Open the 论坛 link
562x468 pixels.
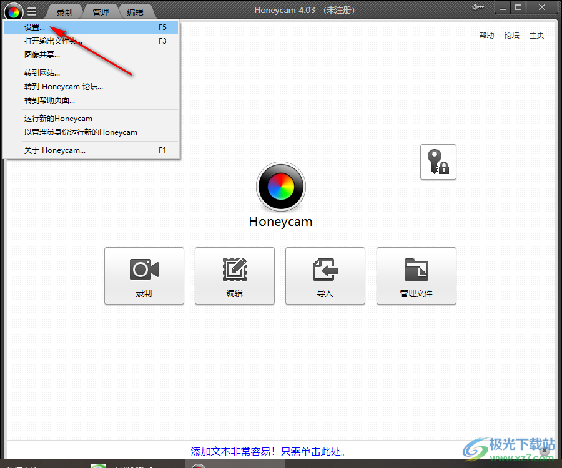511,35
